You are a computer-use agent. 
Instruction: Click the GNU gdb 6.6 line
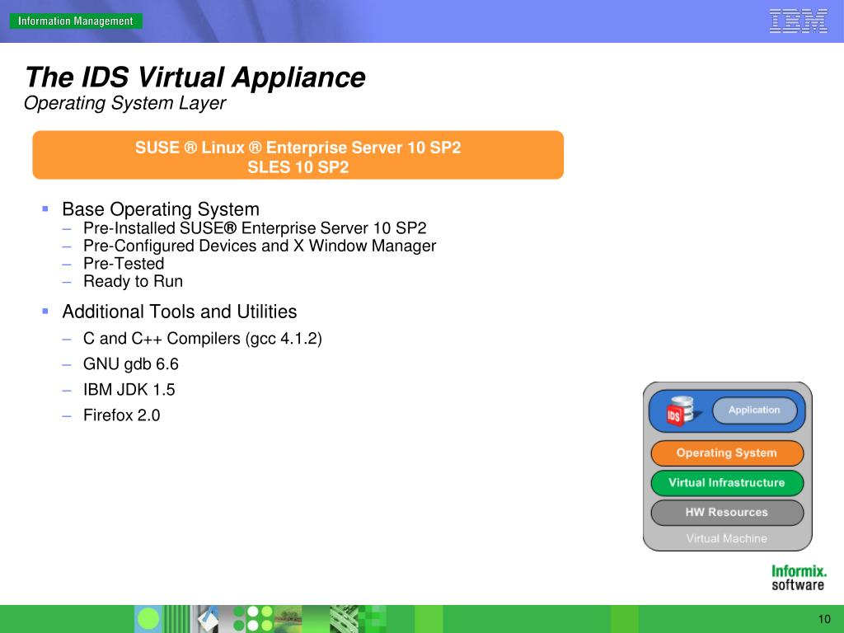coord(131,364)
